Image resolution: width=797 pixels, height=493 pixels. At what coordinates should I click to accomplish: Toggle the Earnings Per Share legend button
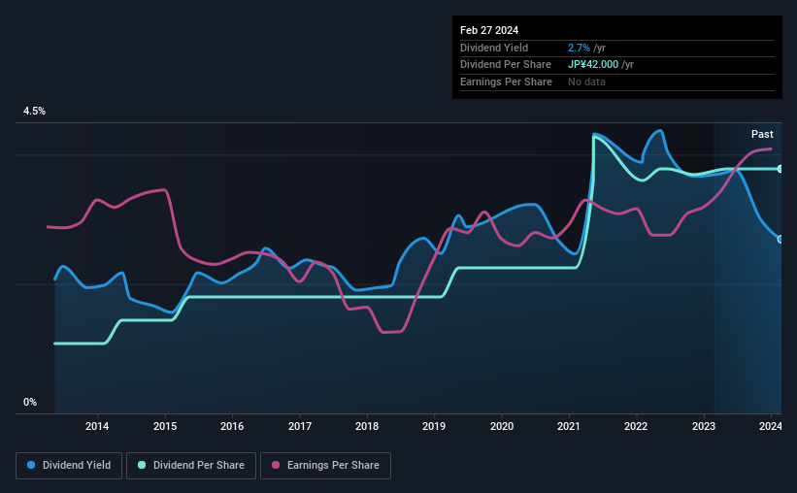tap(325, 466)
